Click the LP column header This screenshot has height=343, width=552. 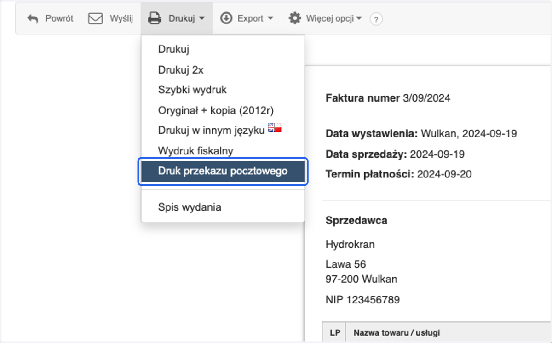[x=334, y=332]
